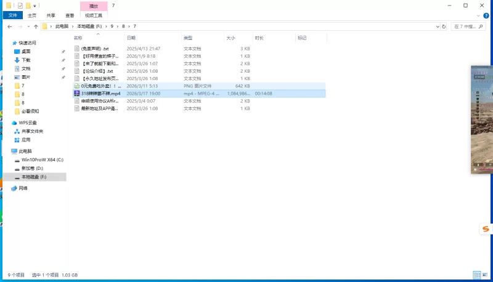Switch to large thumbnails view icon

[485, 275]
